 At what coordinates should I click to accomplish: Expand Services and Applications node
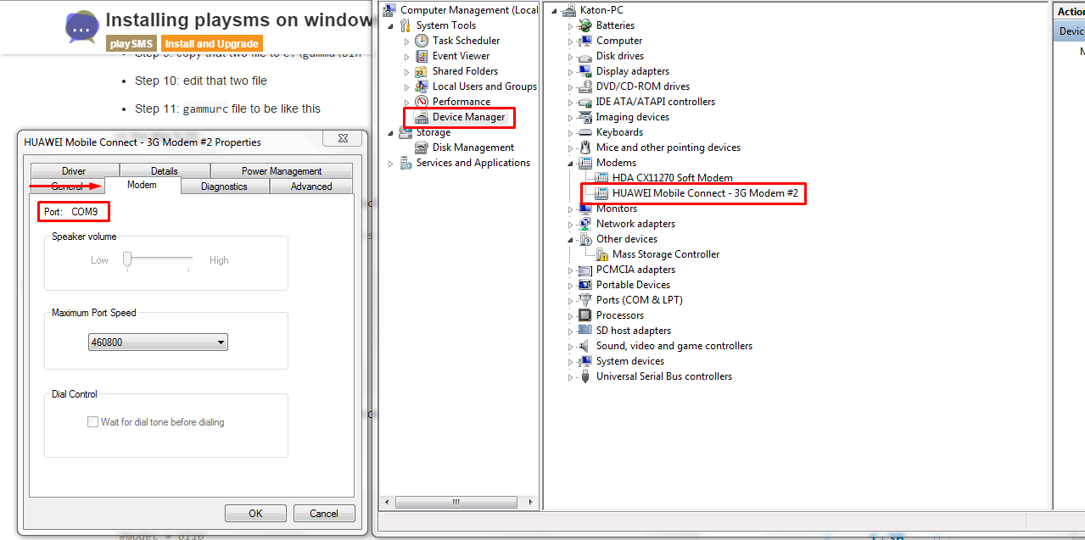pyautogui.click(x=391, y=163)
